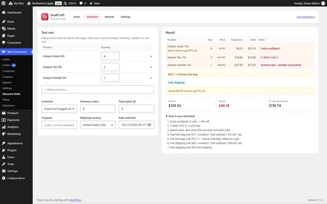The width and height of the screenshot is (327, 204).
Task: Click the Saved $40.18 amount
Action: [x=224, y=106]
